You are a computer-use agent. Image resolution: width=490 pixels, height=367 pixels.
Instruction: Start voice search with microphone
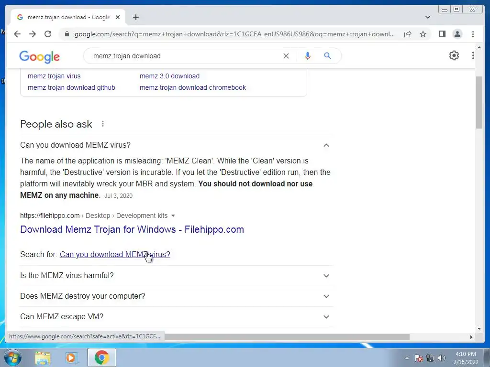[x=308, y=56]
